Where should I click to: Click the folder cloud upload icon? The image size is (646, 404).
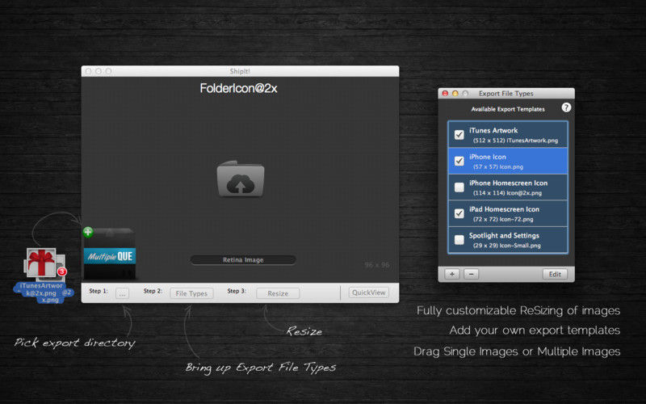(x=241, y=179)
